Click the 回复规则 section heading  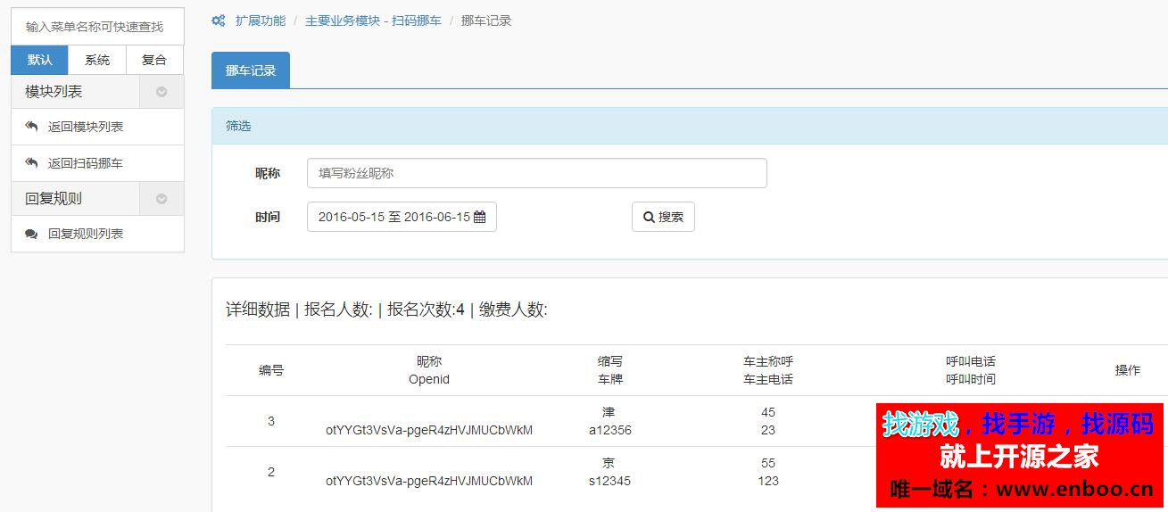[x=54, y=199]
